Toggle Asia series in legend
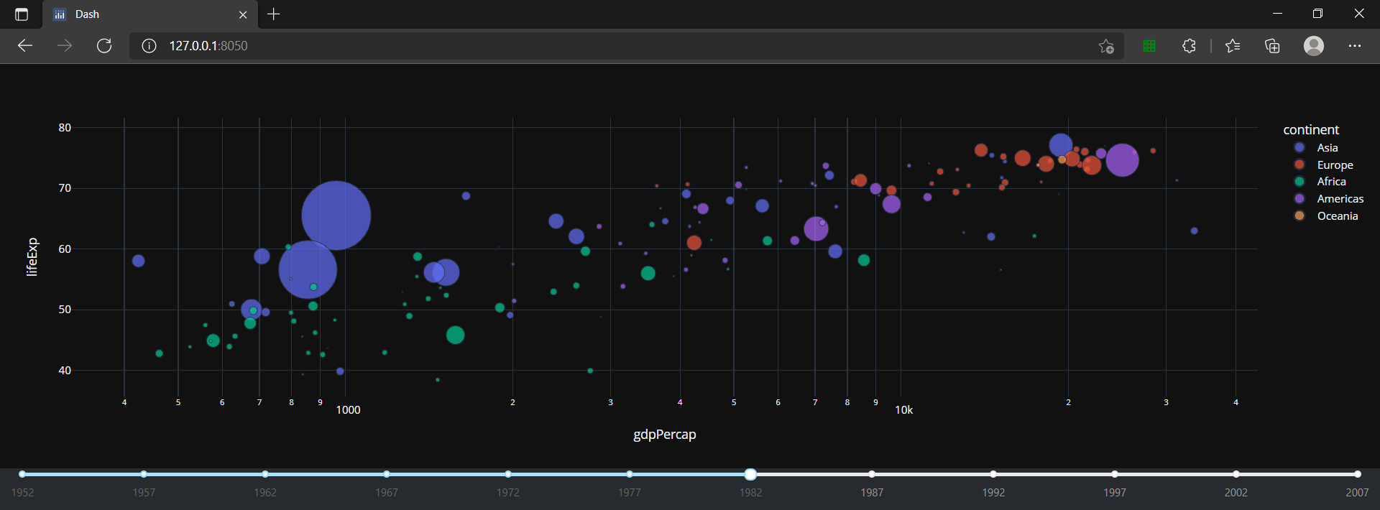The image size is (1380, 510). 1326,148
